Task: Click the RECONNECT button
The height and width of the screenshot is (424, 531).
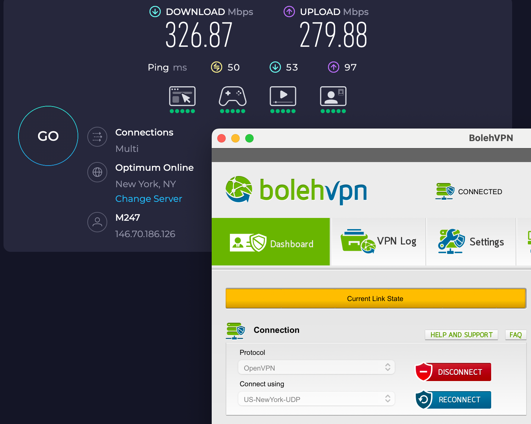Action: [453, 400]
